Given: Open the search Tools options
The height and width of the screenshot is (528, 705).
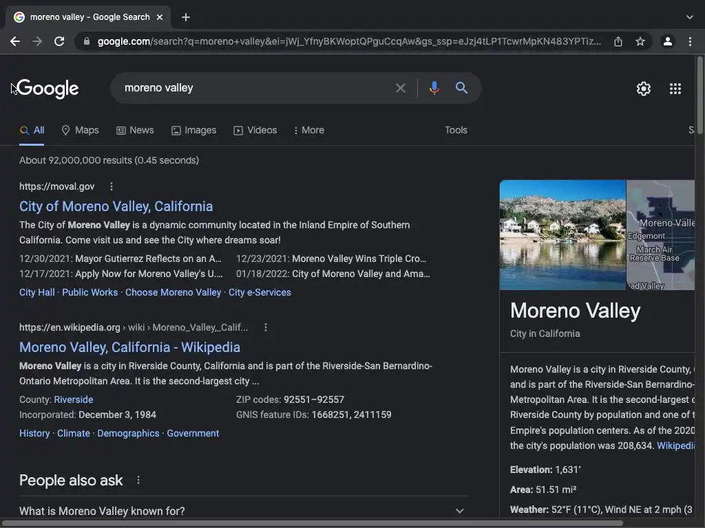Looking at the screenshot, I should 456,130.
